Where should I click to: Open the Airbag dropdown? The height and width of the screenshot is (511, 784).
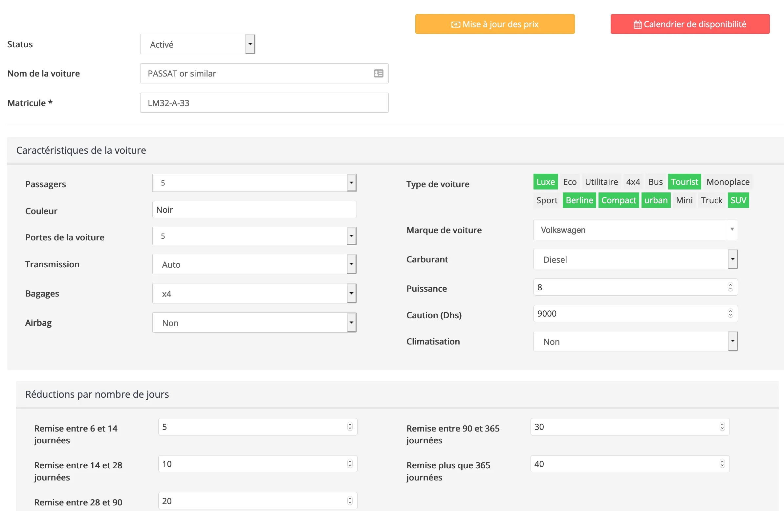click(x=254, y=323)
